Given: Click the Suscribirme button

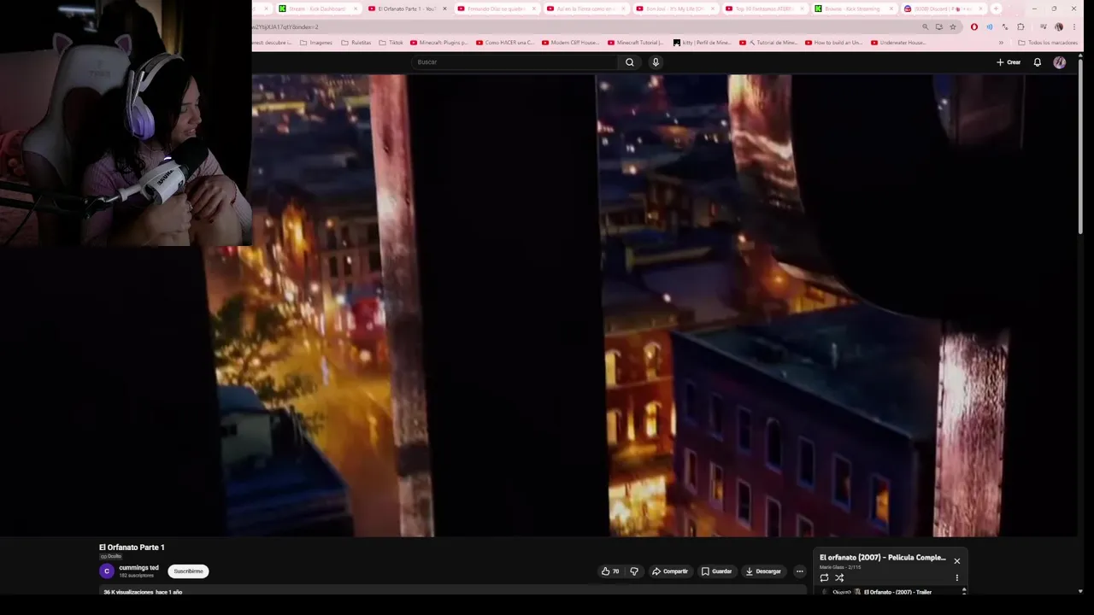Looking at the screenshot, I should (x=188, y=571).
